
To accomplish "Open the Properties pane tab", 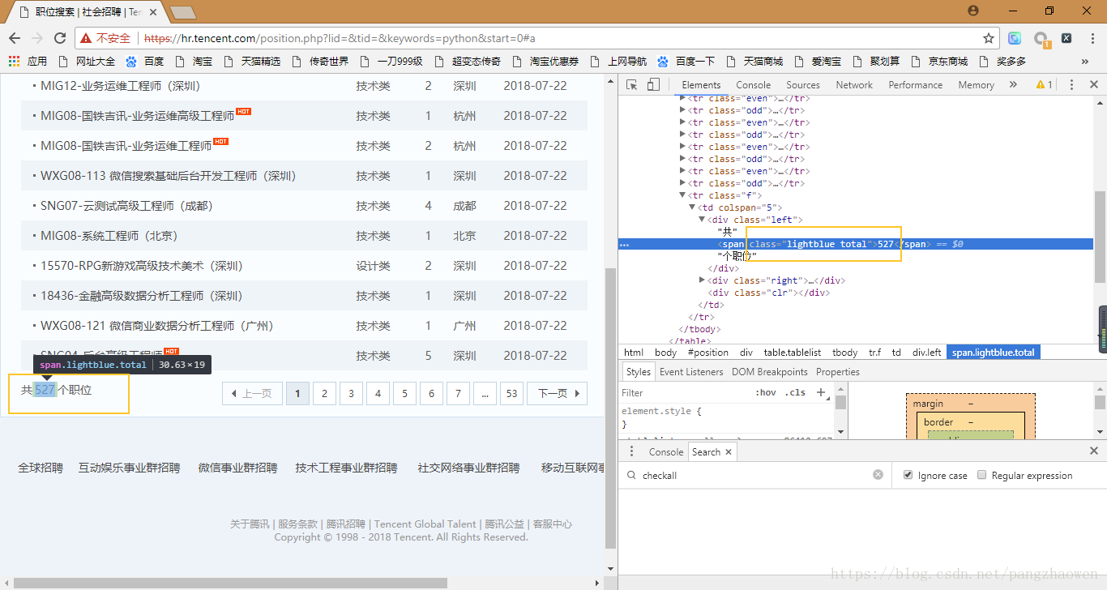I will pos(838,372).
